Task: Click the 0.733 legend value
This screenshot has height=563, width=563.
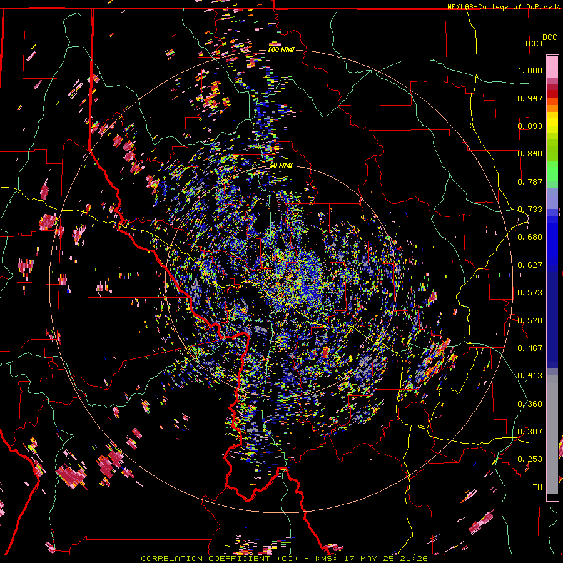Action: click(530, 210)
